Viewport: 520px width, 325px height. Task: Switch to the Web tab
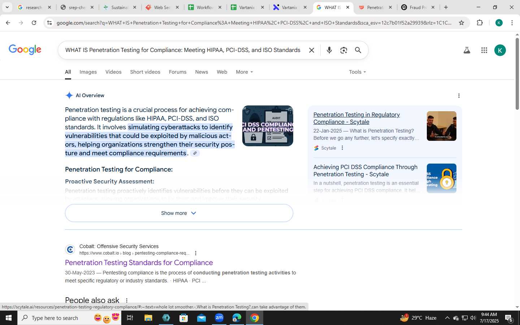(222, 72)
